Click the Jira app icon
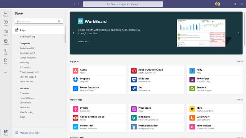This screenshot has width=246, height=138. (134, 88)
